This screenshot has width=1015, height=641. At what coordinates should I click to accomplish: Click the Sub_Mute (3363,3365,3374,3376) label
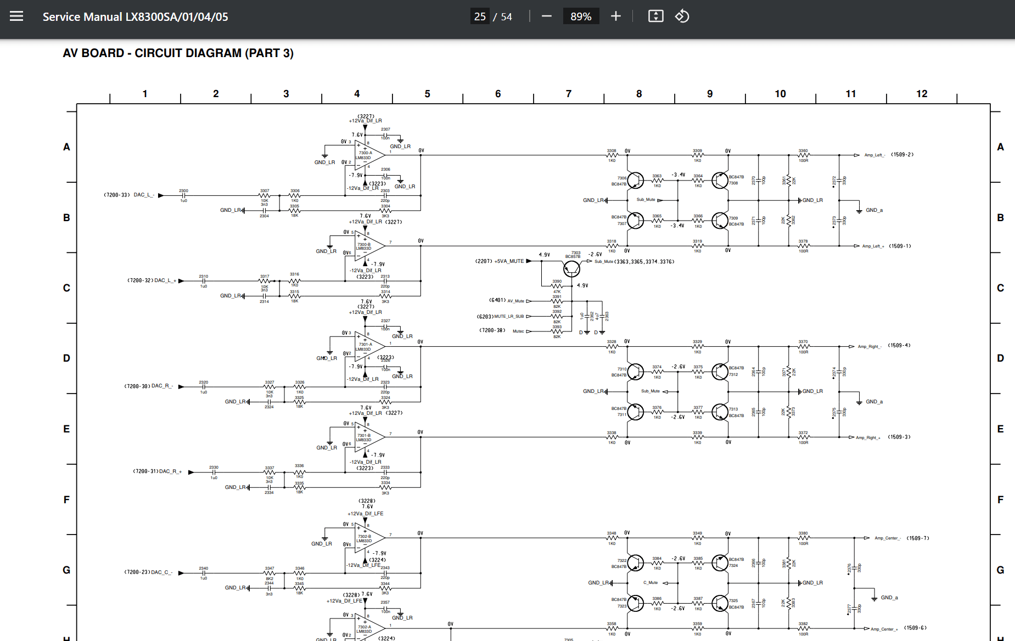point(634,262)
